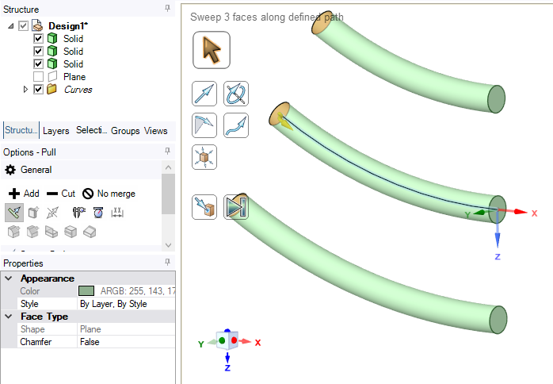Switch to the Structure tab
Viewport: 553px width, 384px height.
(x=21, y=130)
